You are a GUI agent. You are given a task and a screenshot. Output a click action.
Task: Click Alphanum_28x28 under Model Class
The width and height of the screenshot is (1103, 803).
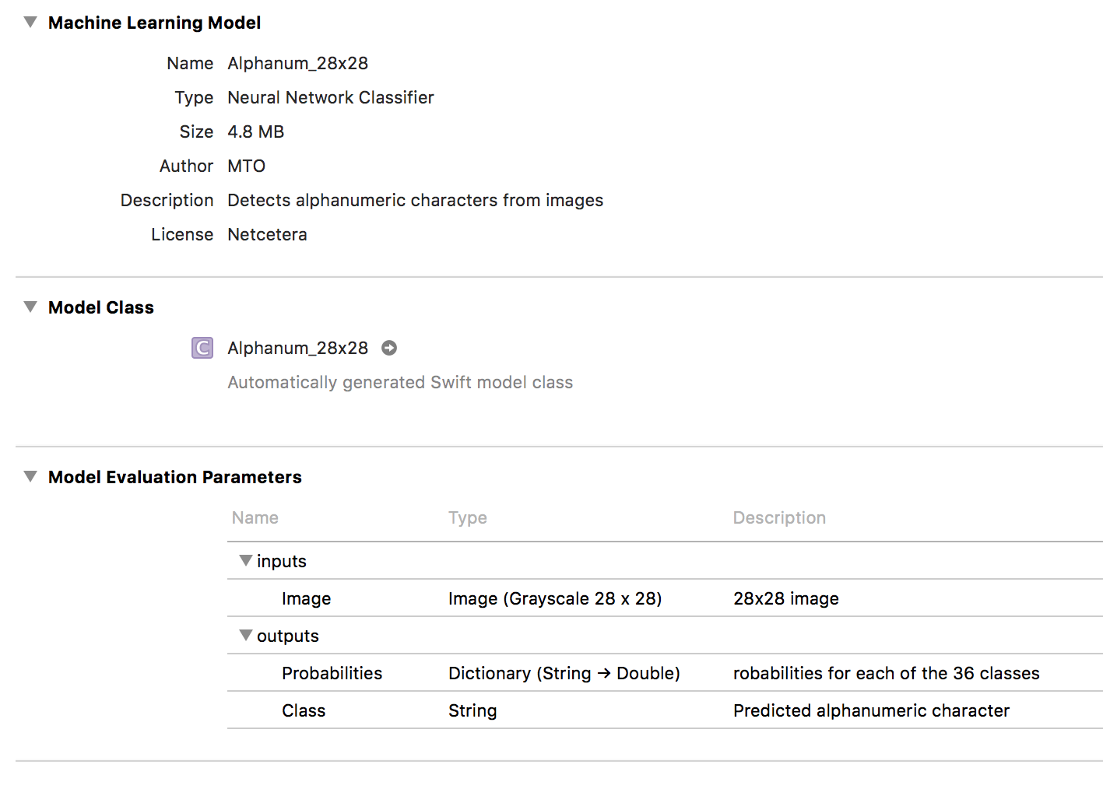[x=297, y=348]
